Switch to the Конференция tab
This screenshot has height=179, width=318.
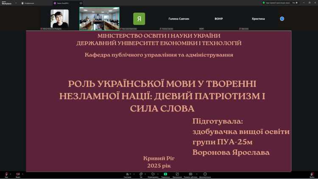pyautogui.click(x=30, y=3)
